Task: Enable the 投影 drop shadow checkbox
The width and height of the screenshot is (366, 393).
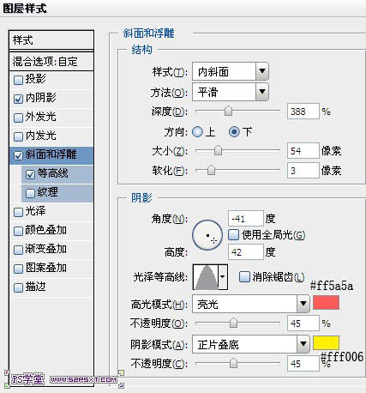Action: (18, 80)
